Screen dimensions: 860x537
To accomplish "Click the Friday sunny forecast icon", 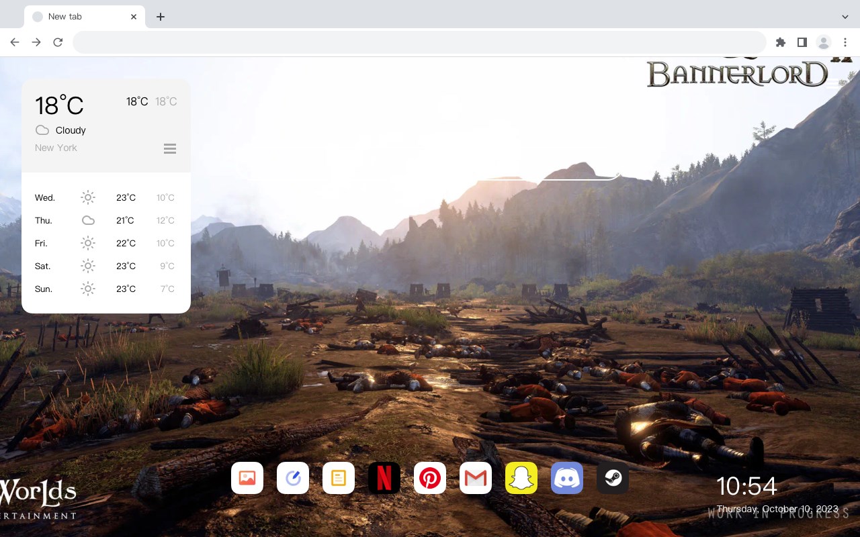I will [x=88, y=243].
